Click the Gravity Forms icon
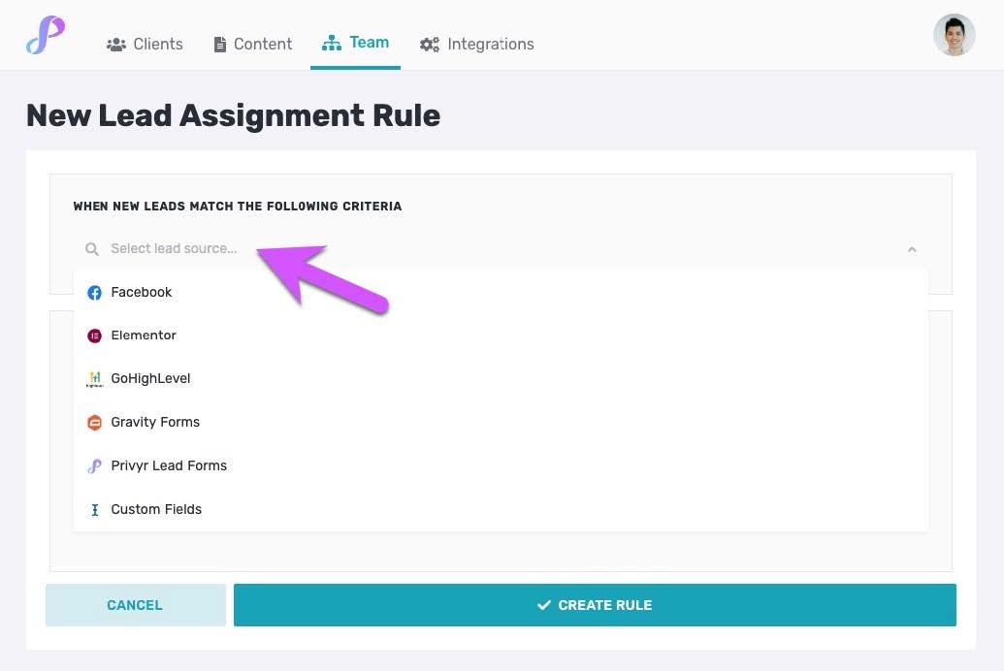This screenshot has height=671, width=1004. [x=94, y=422]
